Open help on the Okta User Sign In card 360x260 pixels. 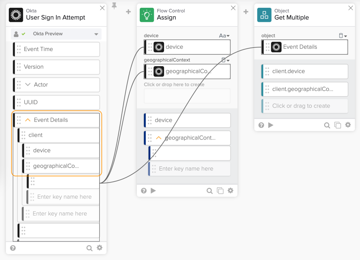click(13, 248)
